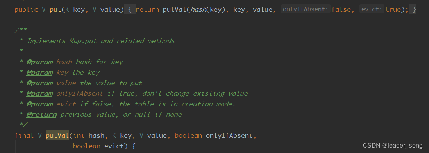Expand the folded put method closing brace
The height and width of the screenshot is (153, 429).
click(413, 10)
